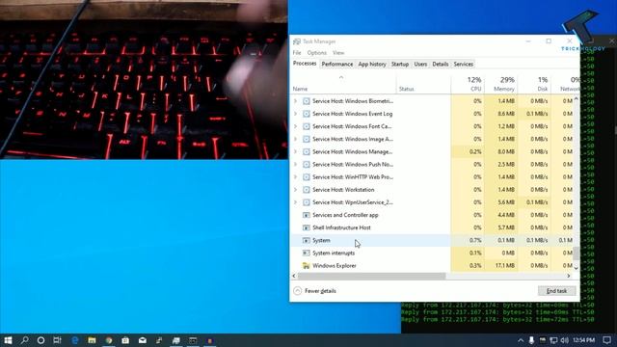Click the taskbar clock showing 12:54 PM
The width and height of the screenshot is (617, 347).
click(584, 340)
